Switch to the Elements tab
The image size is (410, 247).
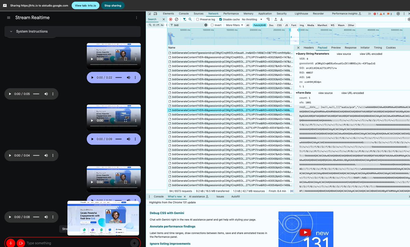[x=168, y=14]
